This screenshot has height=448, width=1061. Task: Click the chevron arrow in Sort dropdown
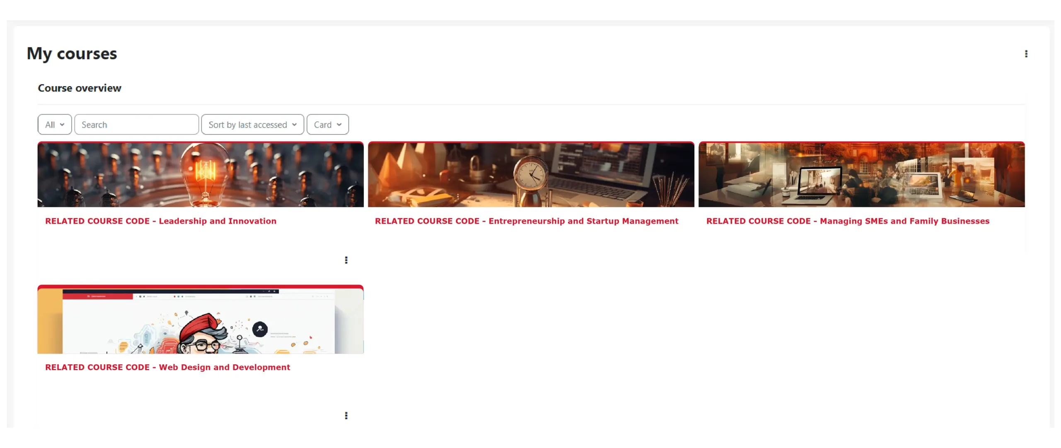tap(294, 125)
